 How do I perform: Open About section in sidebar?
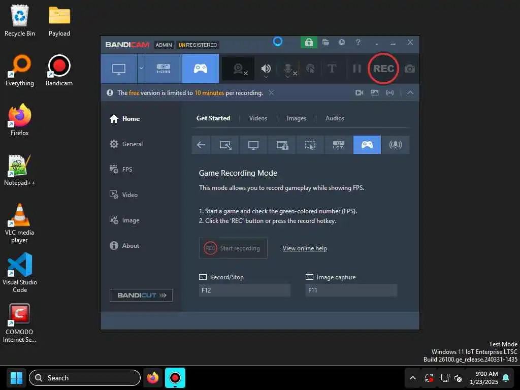tap(124, 246)
